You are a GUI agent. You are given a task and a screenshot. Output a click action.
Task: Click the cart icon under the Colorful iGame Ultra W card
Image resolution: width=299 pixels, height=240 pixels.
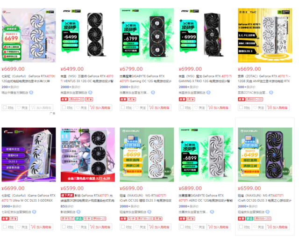pos(33,227)
